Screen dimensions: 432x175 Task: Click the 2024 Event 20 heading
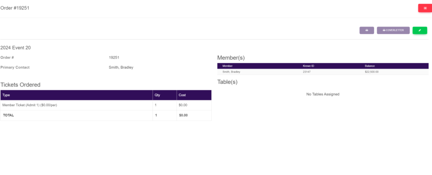pos(16,48)
